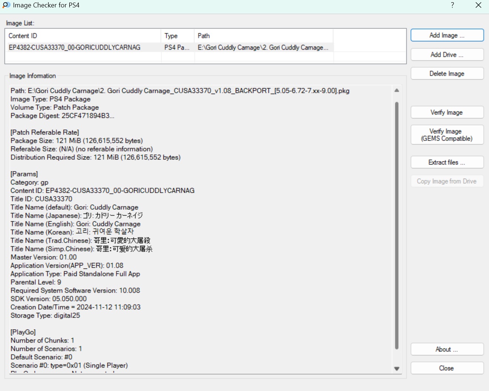Click the vertical scrollbar thumb in info panel
The height and width of the screenshot is (391, 489).
(397, 226)
